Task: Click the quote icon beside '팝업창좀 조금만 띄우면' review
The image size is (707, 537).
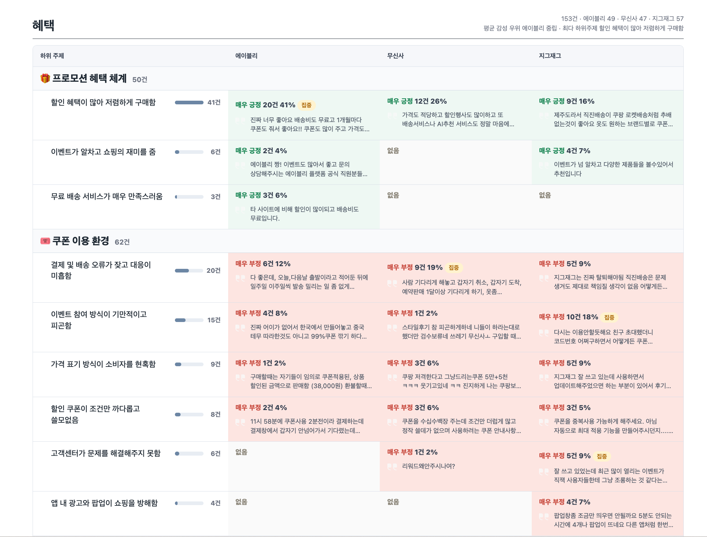Action: [544, 516]
